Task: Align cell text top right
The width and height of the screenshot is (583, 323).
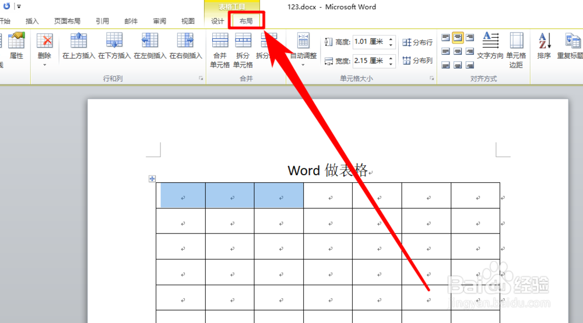Action: (x=470, y=37)
